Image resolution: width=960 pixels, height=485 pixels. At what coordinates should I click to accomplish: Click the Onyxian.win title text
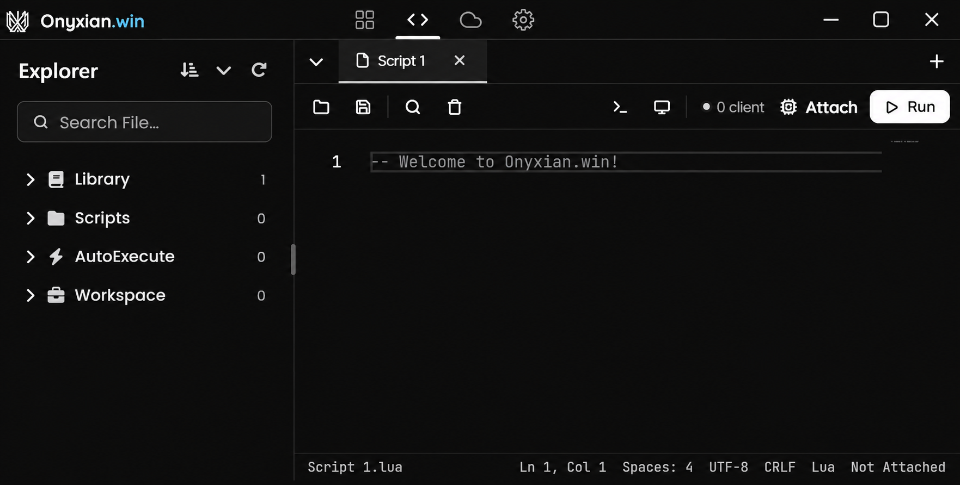point(93,21)
